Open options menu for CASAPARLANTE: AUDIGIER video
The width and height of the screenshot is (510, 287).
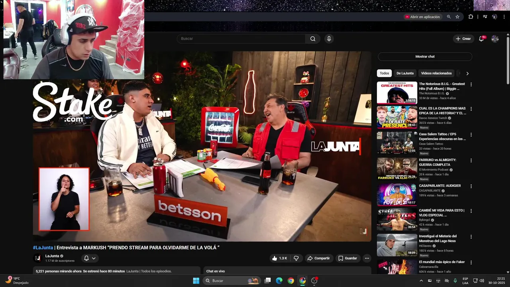point(471,186)
